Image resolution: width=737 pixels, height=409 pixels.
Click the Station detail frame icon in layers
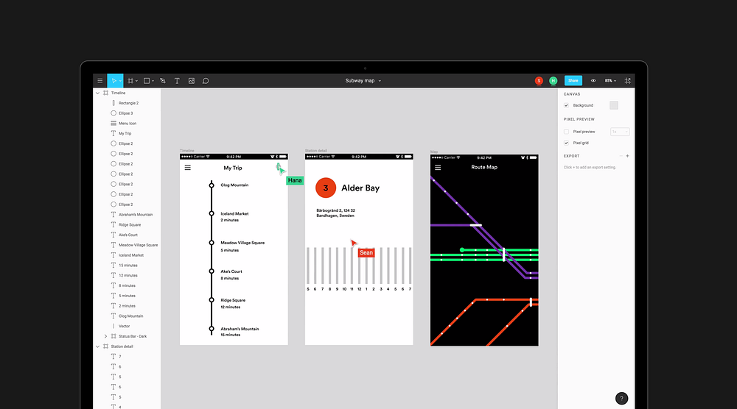coord(105,346)
